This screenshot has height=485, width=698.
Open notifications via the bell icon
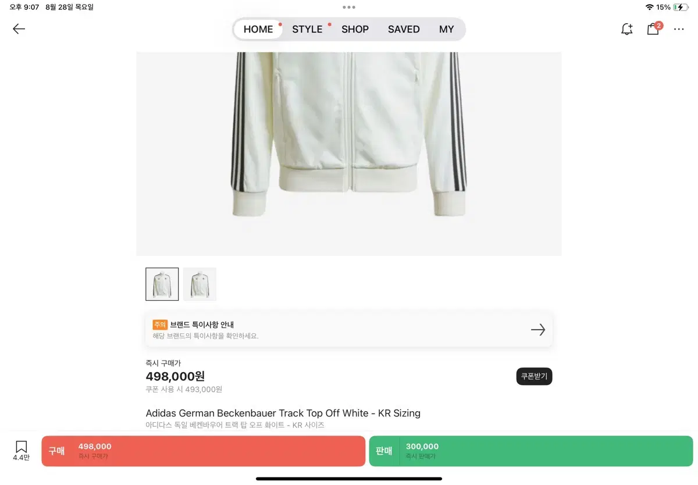point(626,28)
